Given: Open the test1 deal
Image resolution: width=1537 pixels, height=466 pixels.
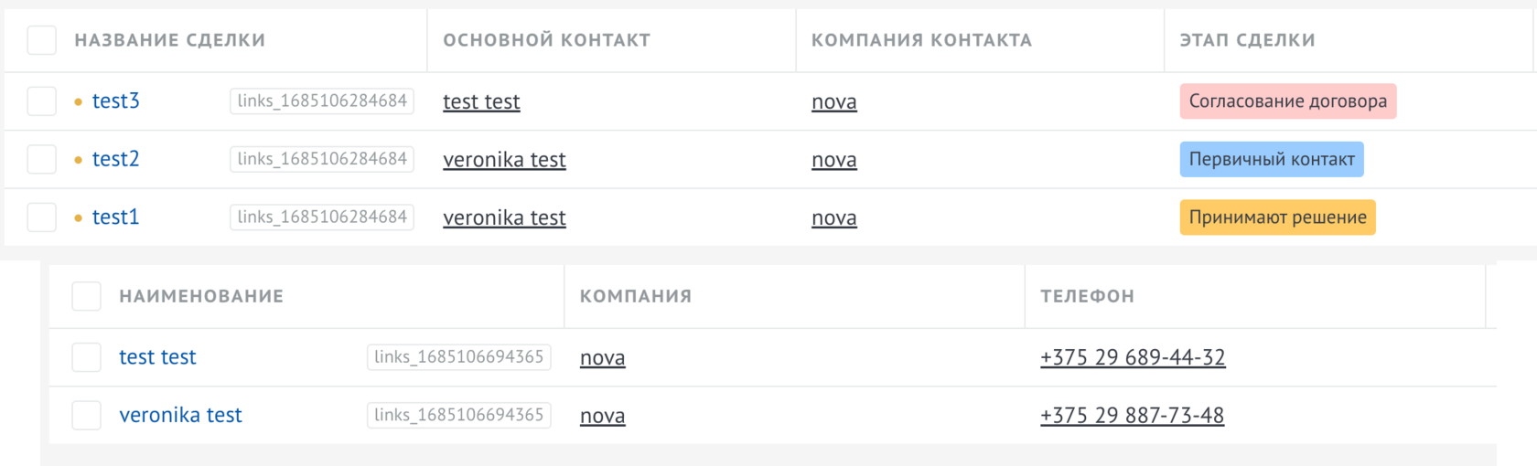Looking at the screenshot, I should click(x=116, y=217).
